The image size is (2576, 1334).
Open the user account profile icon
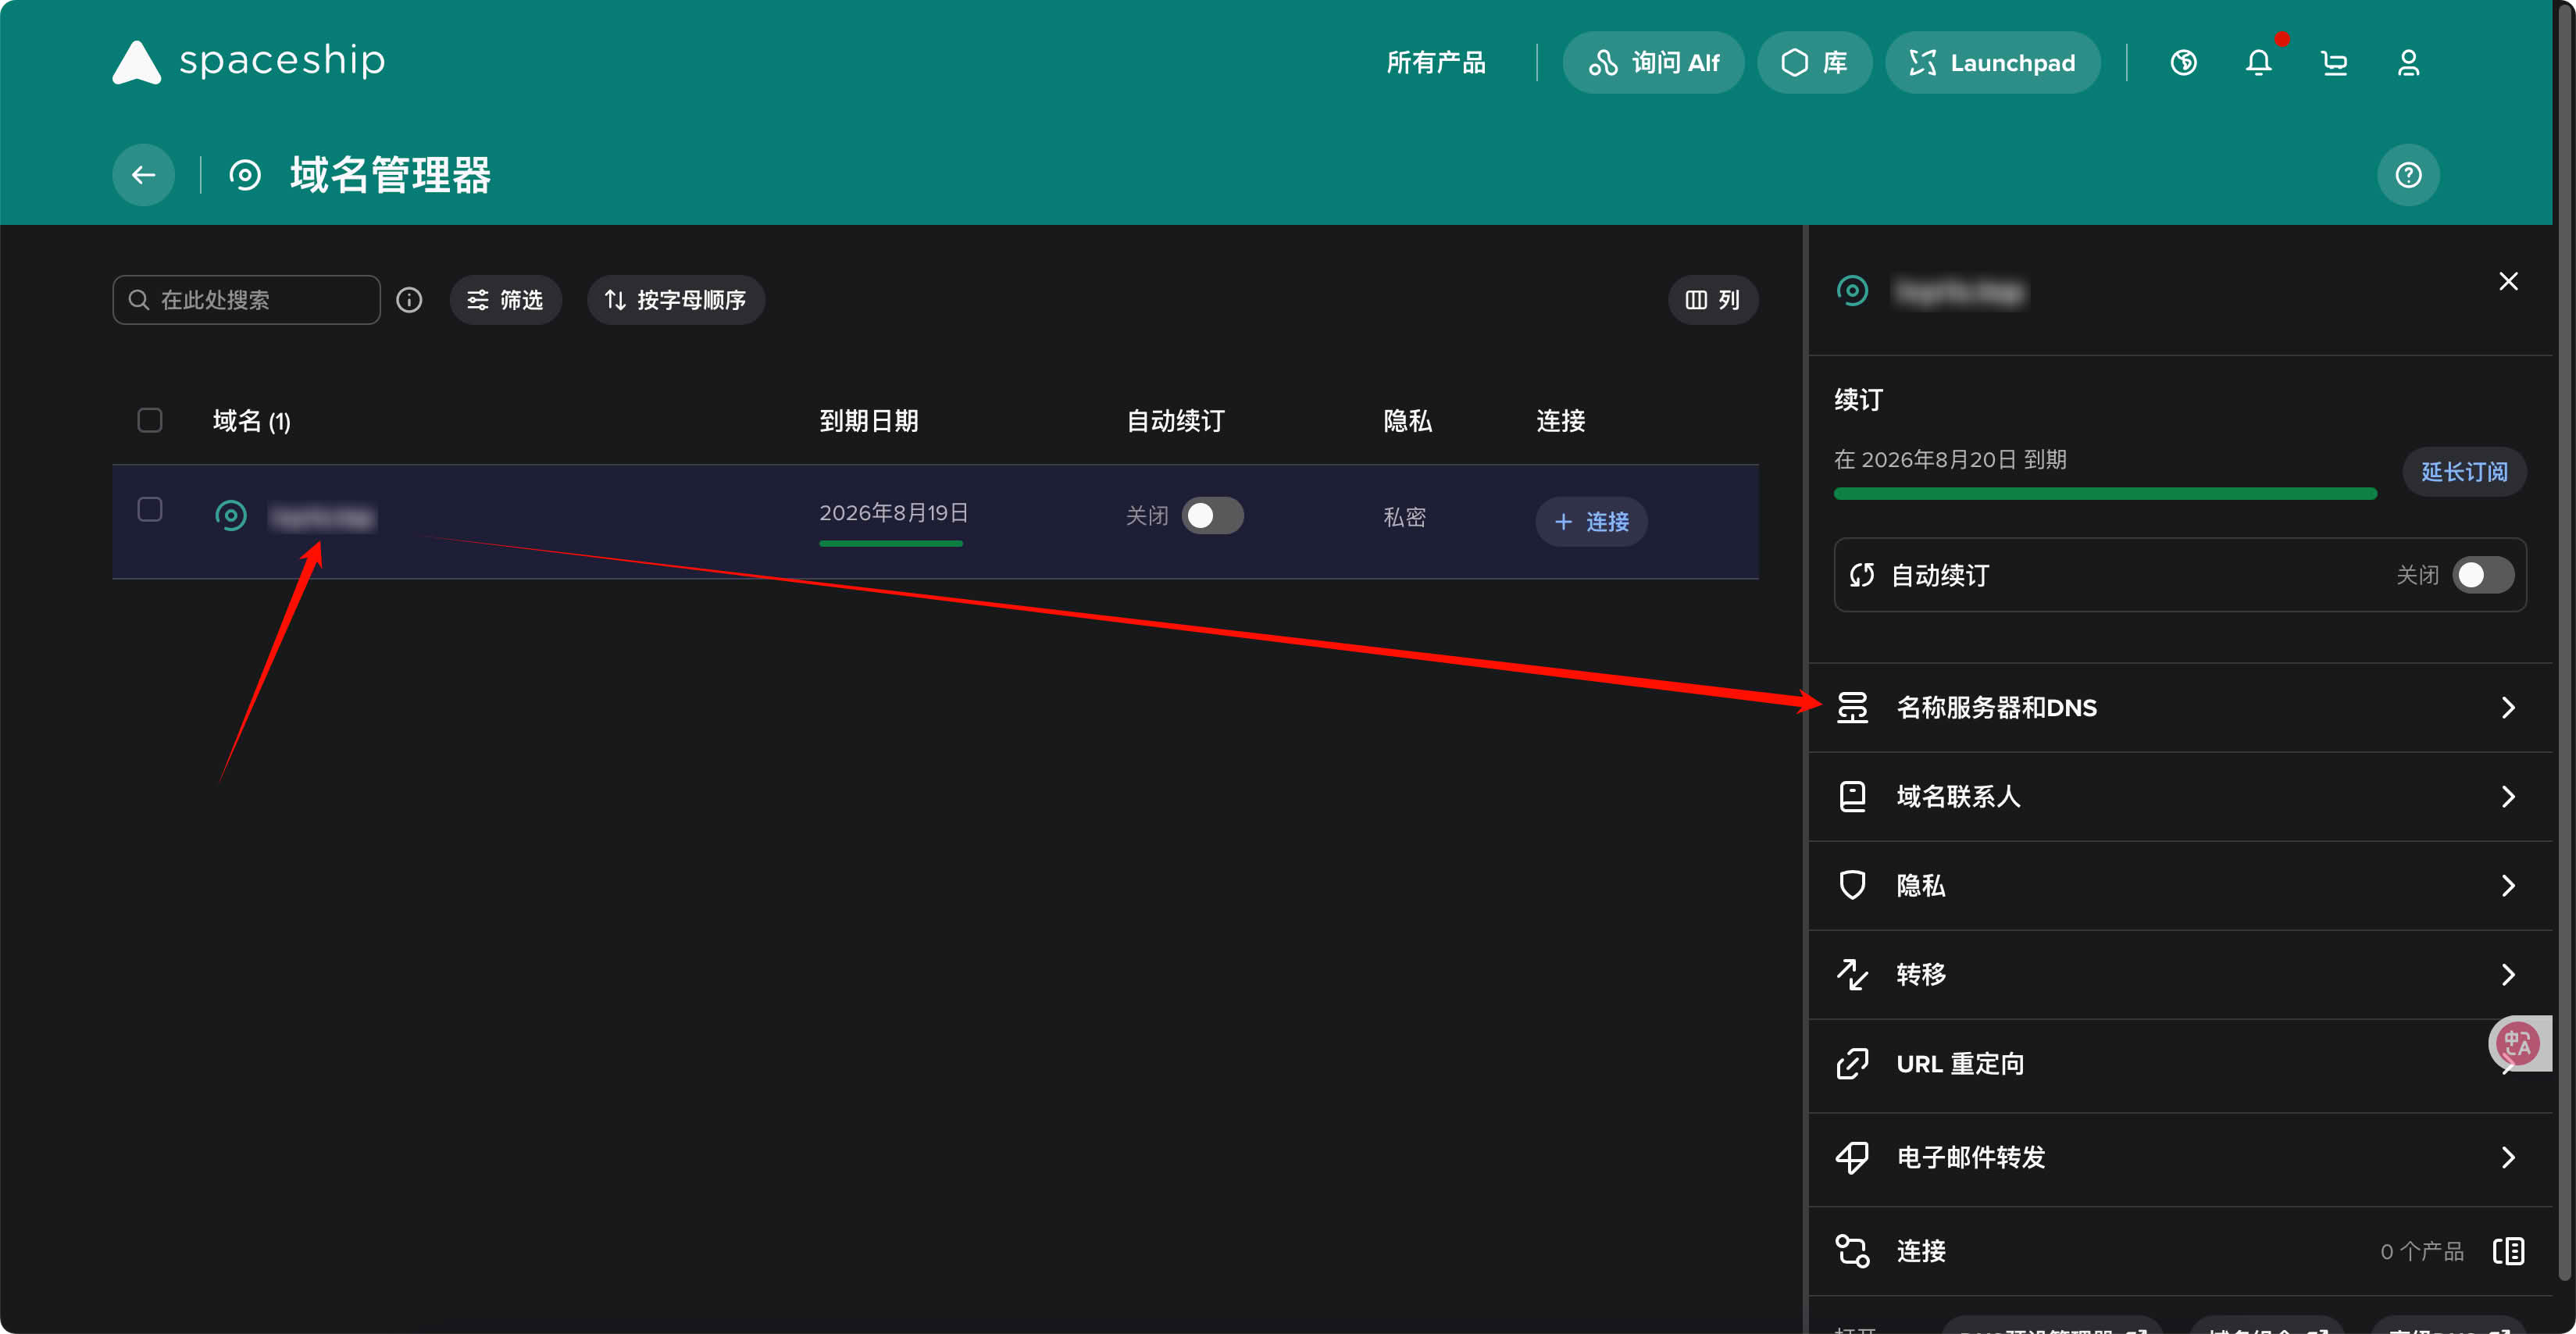click(2408, 63)
